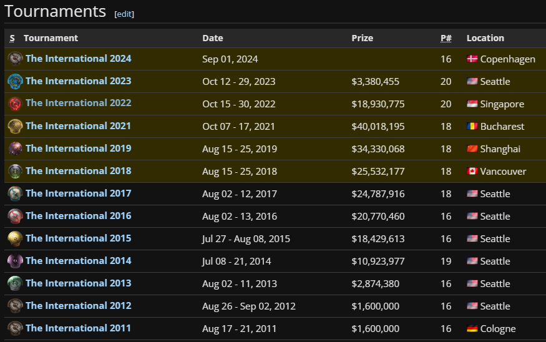Click the blue International 2023 tournament icon
Viewport: 546px width, 342px height.
[x=15, y=81]
